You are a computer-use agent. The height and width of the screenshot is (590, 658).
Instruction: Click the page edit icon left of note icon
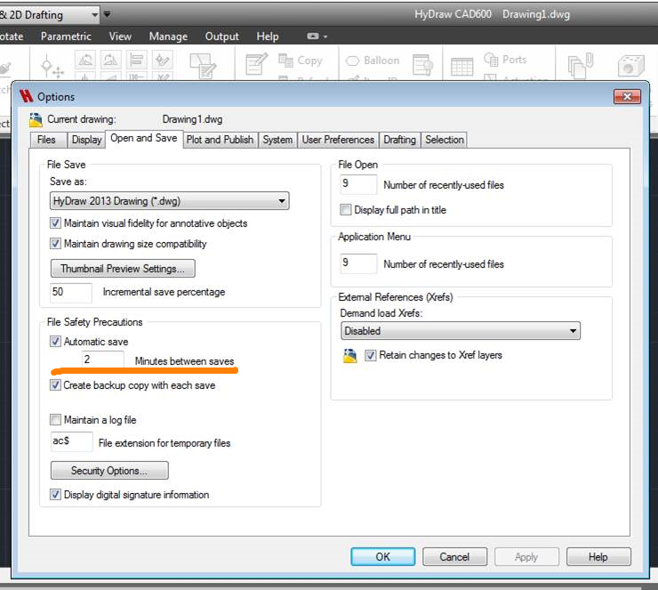203,66
